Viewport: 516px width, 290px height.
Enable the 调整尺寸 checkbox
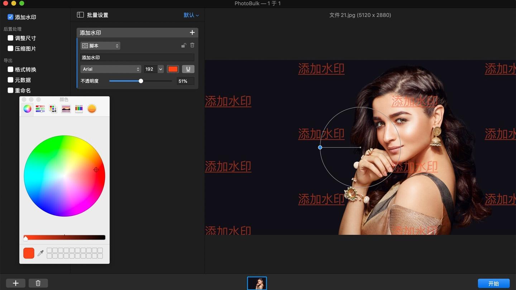point(10,38)
